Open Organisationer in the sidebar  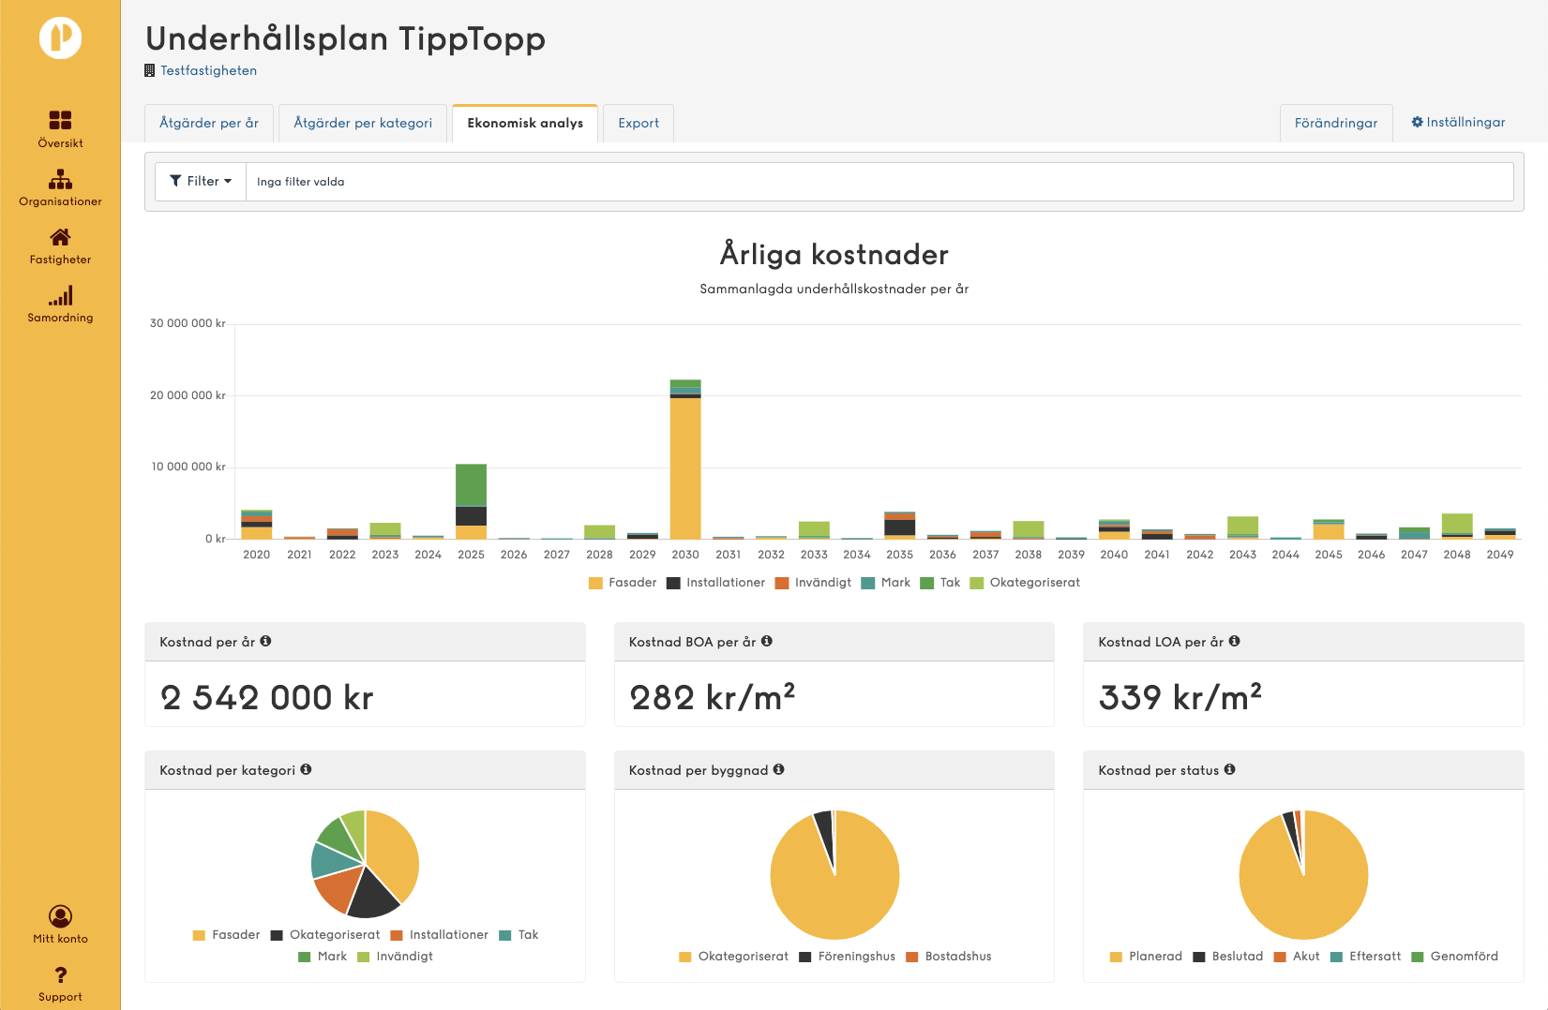tap(60, 179)
